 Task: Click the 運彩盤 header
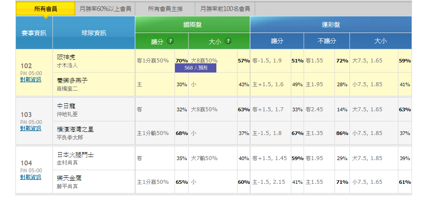[x=331, y=25]
